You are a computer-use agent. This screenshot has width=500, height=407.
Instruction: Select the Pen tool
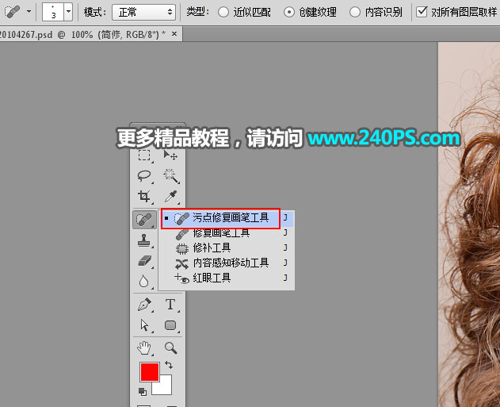(144, 305)
